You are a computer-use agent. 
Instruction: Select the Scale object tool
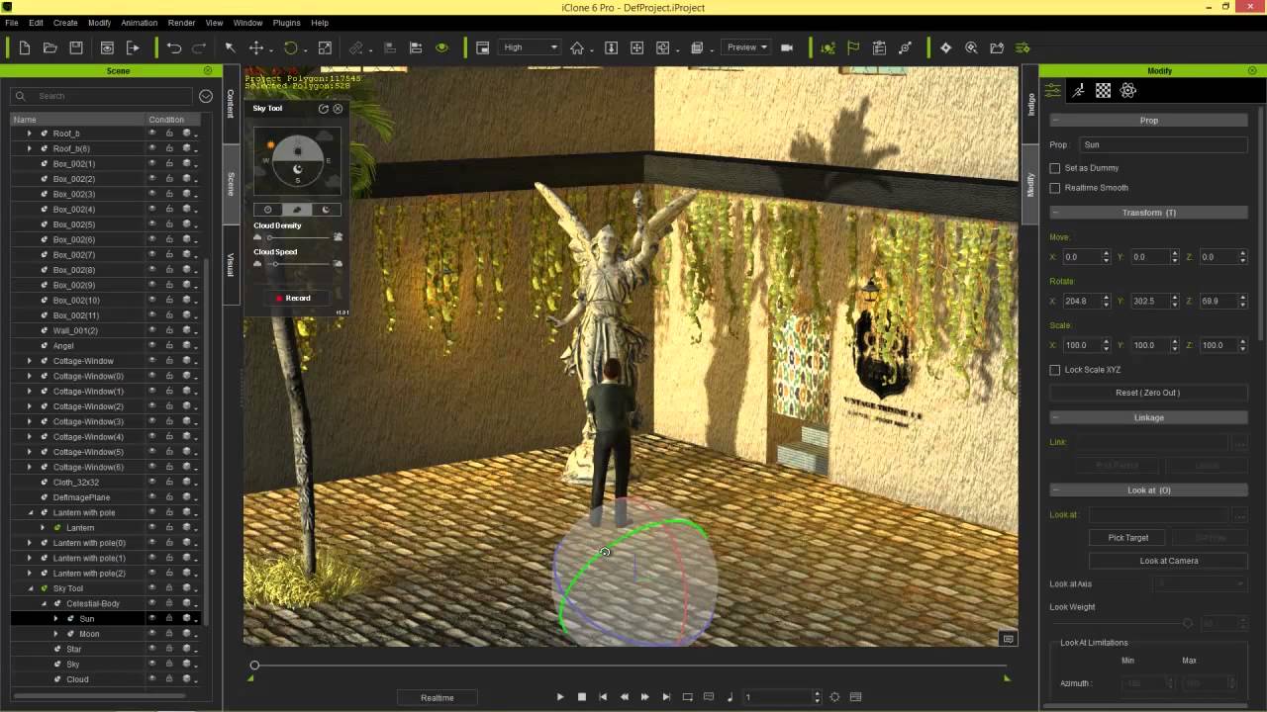[x=325, y=47]
